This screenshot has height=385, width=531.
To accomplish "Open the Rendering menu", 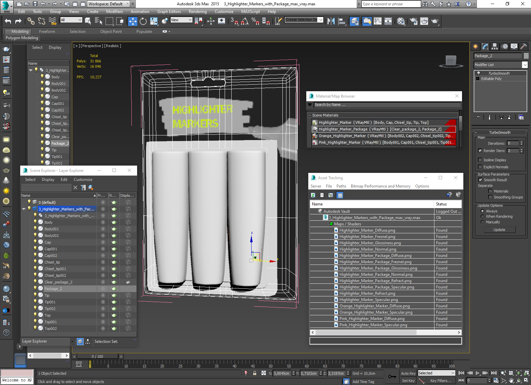I will tap(197, 12).
